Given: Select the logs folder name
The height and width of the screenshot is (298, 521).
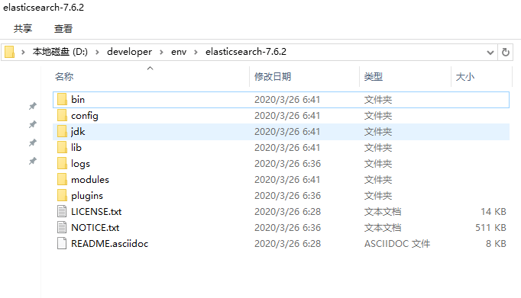Looking at the screenshot, I should [x=80, y=164].
